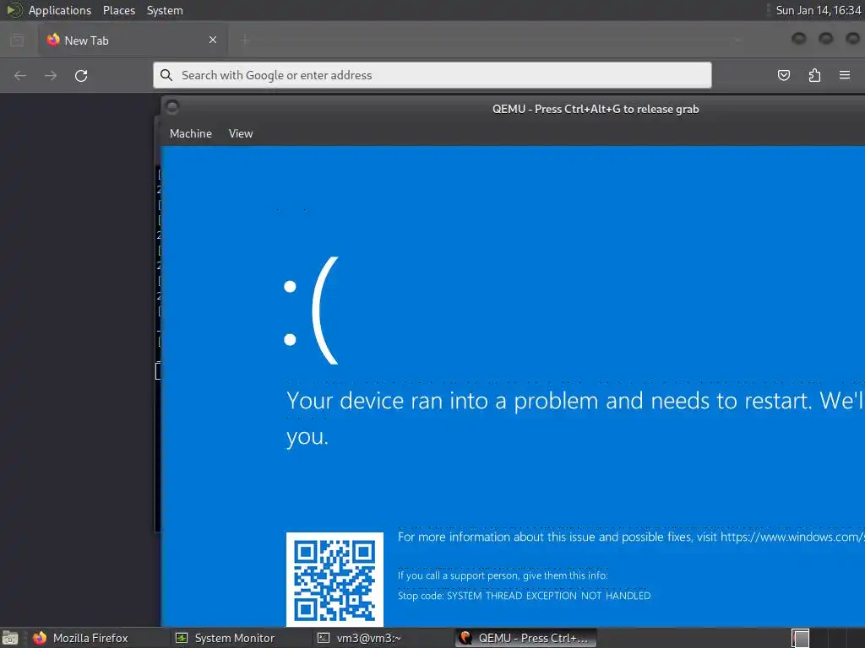The height and width of the screenshot is (648, 865).
Task: Click search magnifier icon in address bar
Action: tap(166, 75)
